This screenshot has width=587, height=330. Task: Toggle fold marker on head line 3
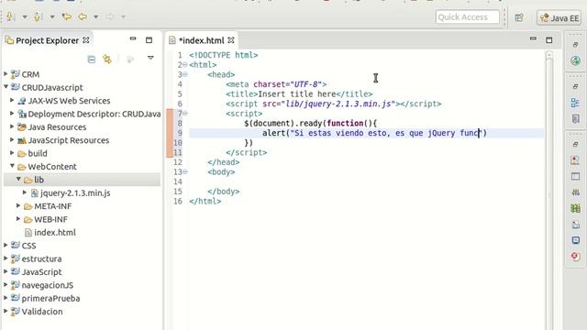click(185, 74)
